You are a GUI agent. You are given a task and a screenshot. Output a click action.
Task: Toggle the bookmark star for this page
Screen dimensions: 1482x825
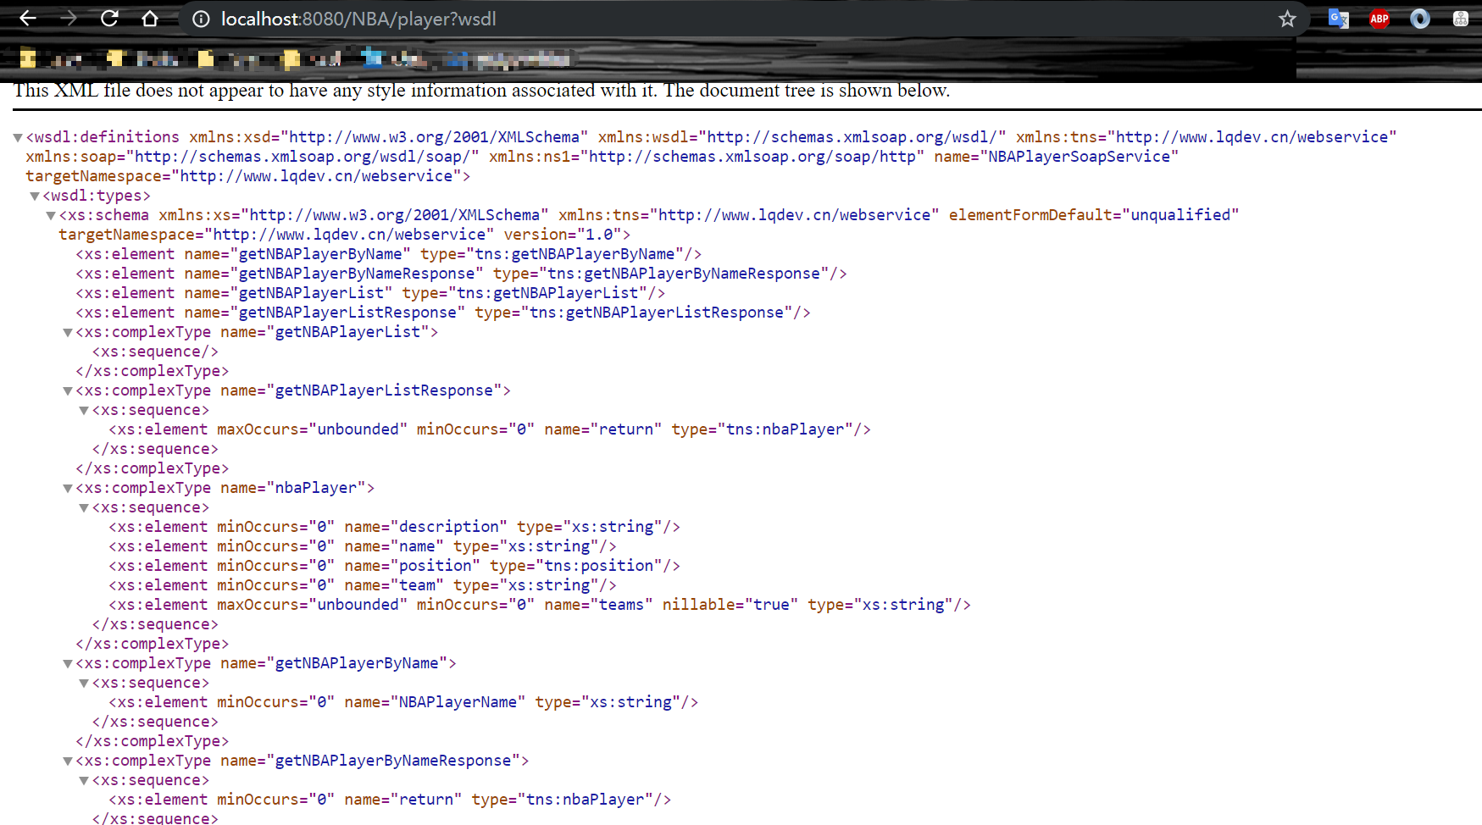point(1287,18)
